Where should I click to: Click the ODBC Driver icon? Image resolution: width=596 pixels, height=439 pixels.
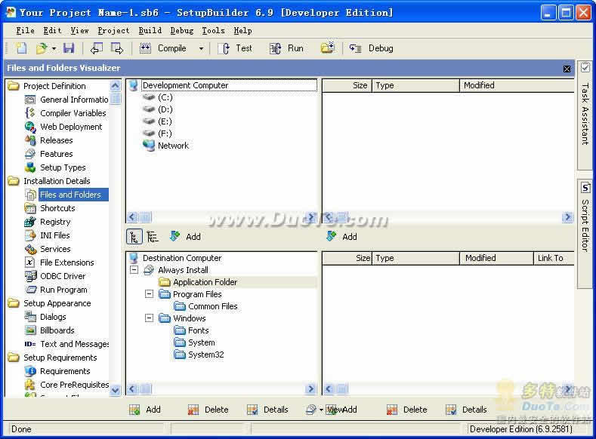pos(30,276)
